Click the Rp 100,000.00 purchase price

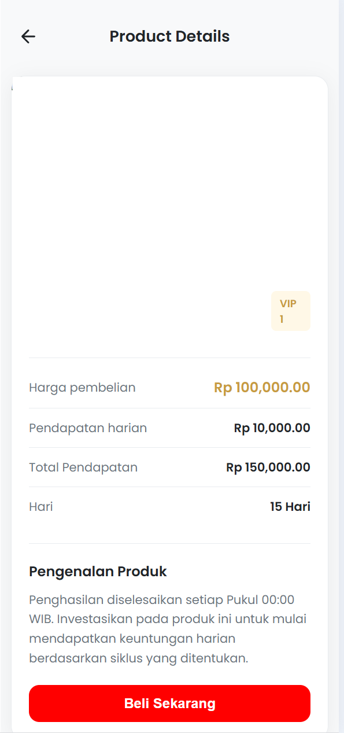click(262, 388)
